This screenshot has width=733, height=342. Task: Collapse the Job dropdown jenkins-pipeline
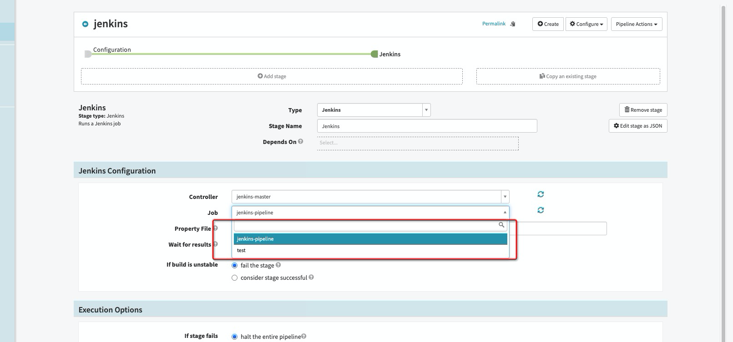(x=370, y=212)
